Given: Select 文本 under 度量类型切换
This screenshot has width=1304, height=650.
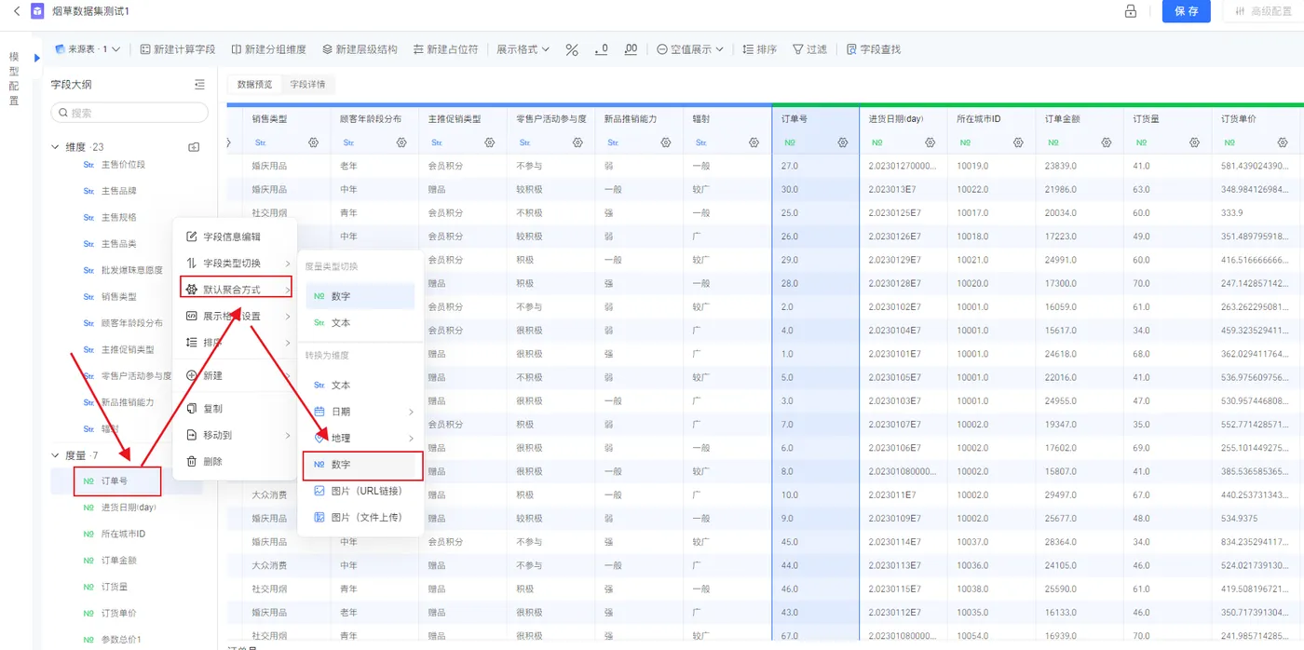Looking at the screenshot, I should click(360, 322).
